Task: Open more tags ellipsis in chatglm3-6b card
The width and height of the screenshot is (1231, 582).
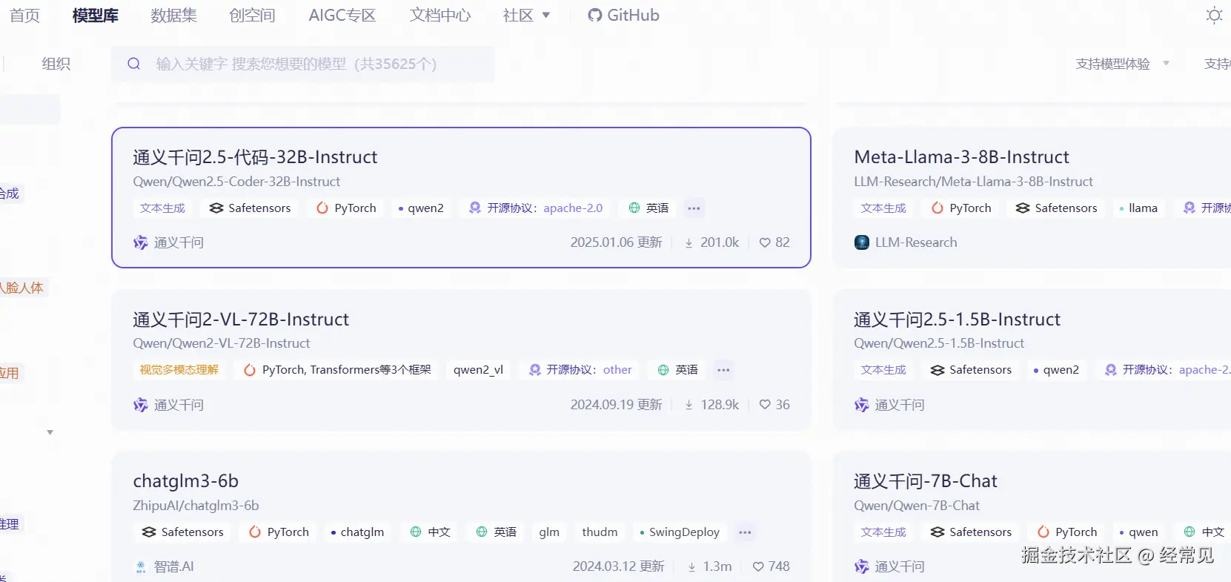Action: click(x=745, y=532)
